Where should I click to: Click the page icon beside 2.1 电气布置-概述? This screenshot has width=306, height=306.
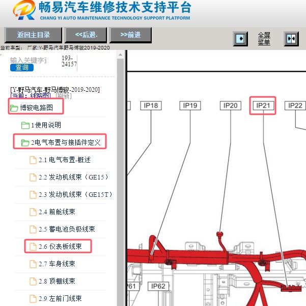pos(33,160)
